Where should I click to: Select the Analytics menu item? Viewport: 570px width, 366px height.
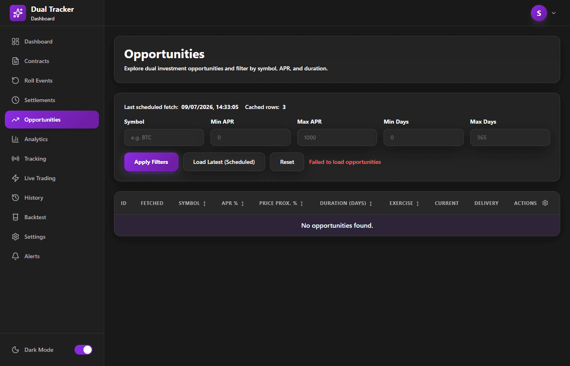[52, 139]
